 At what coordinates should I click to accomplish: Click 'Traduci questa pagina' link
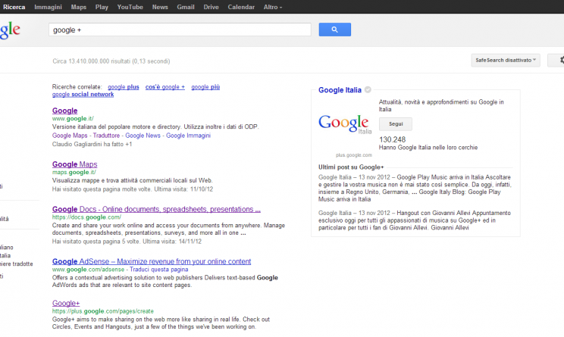point(159,270)
